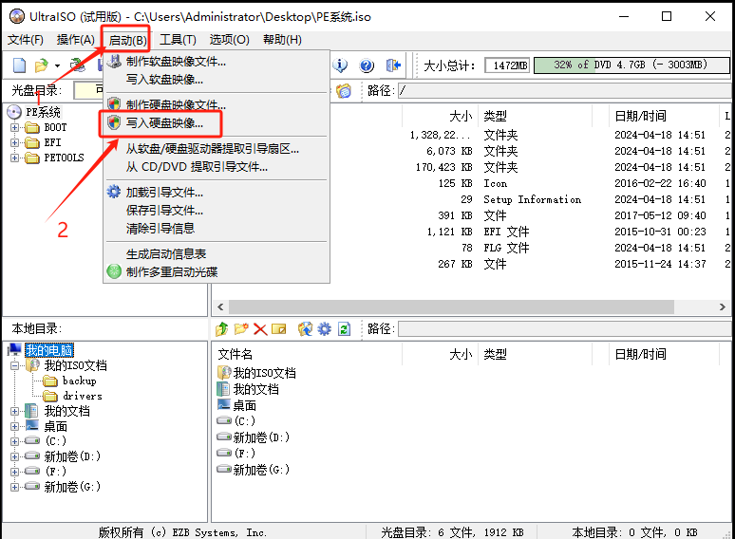The image size is (735, 539).
Task: Click the horizontal scrollbar thumb in disc file list
Action: [451, 307]
